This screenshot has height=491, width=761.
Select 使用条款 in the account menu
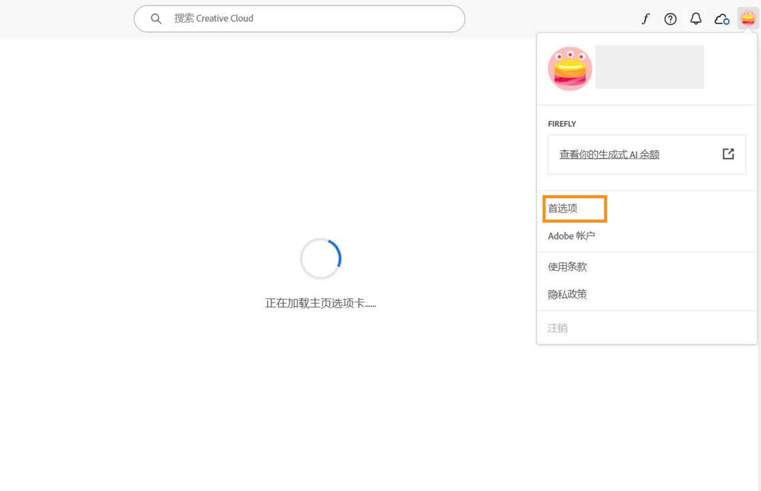567,266
